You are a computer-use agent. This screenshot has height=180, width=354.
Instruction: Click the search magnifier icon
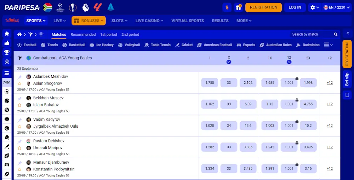336,34
